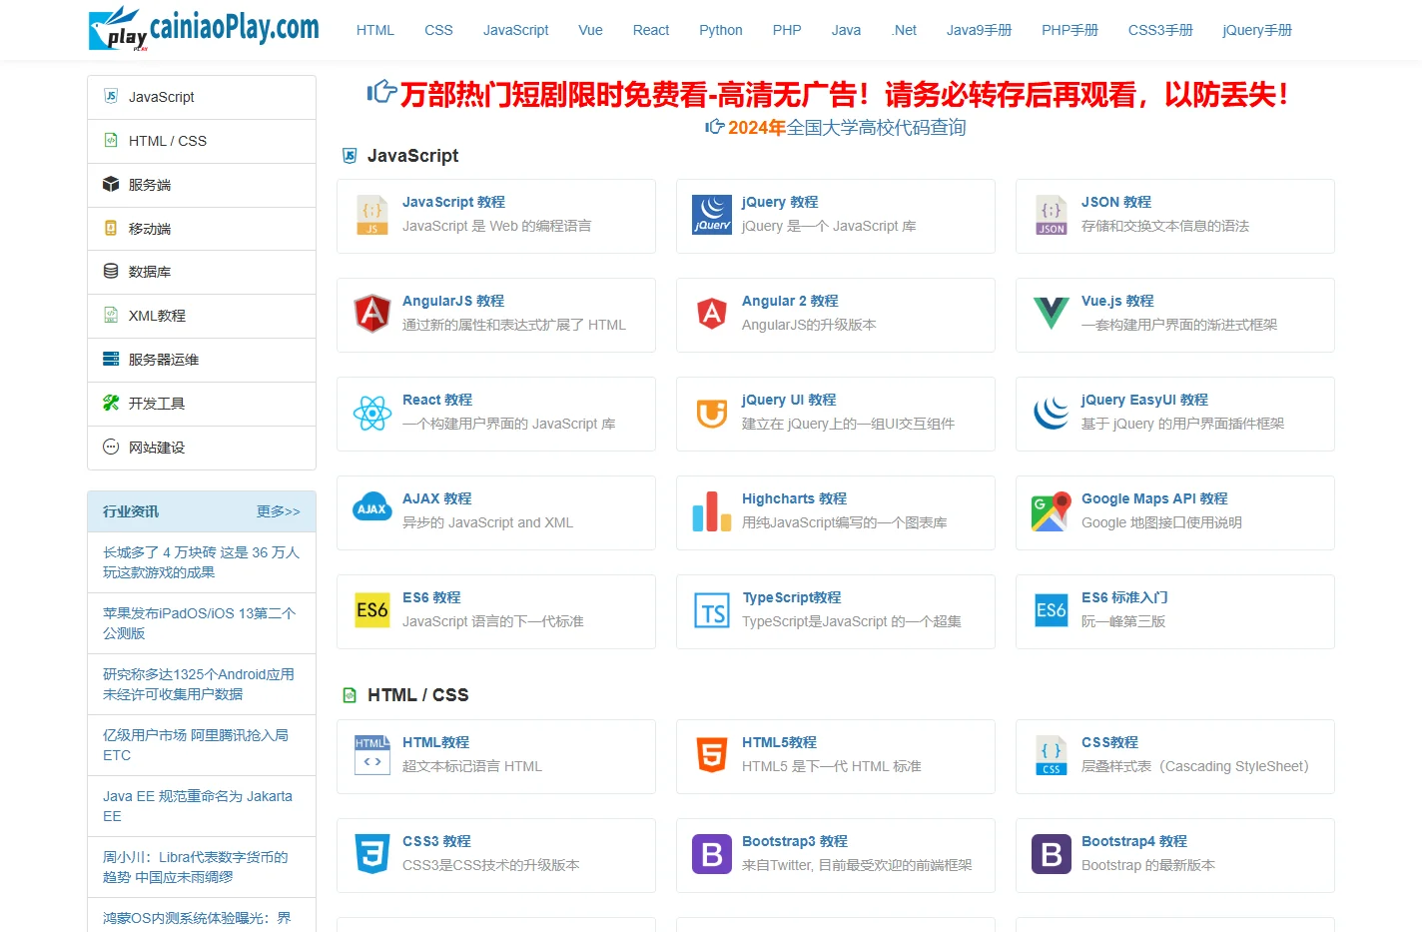The image size is (1422, 932).
Task: Click the React atom icon
Action: tap(372, 413)
